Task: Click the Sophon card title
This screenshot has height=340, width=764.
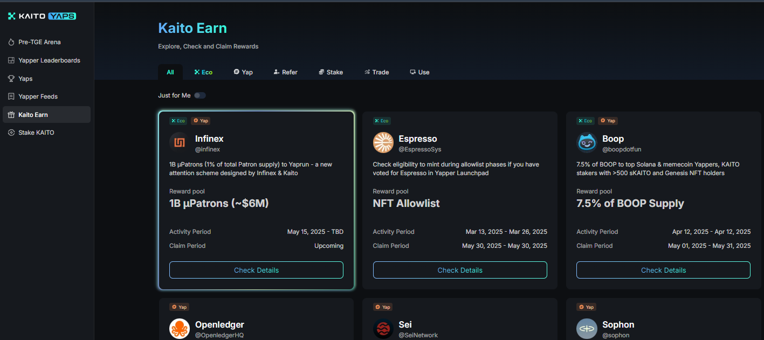Action: click(618, 324)
